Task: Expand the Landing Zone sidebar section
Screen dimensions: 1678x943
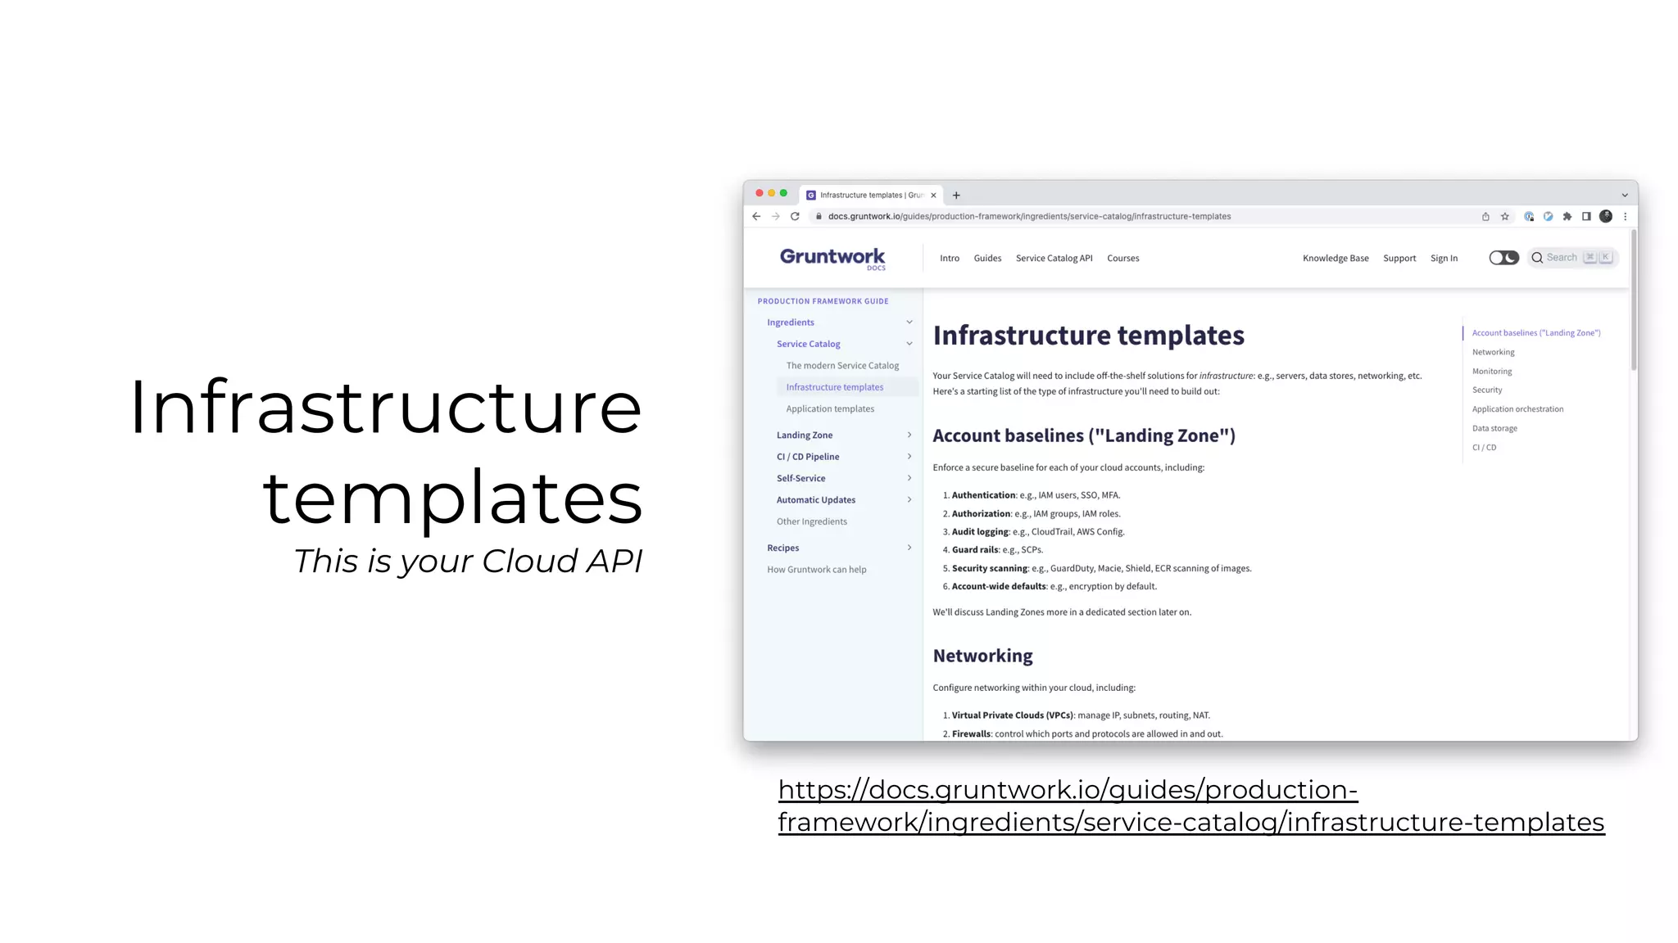Action: coord(909,435)
